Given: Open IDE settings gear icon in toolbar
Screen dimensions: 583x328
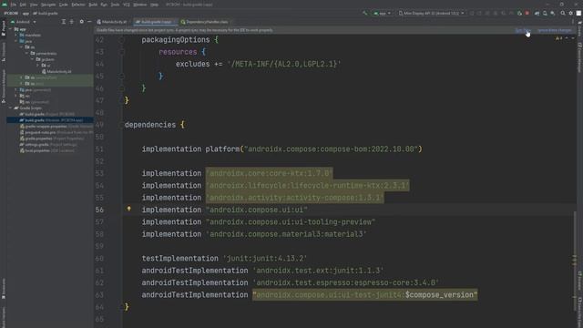Looking at the screenshot, I should click(571, 13).
